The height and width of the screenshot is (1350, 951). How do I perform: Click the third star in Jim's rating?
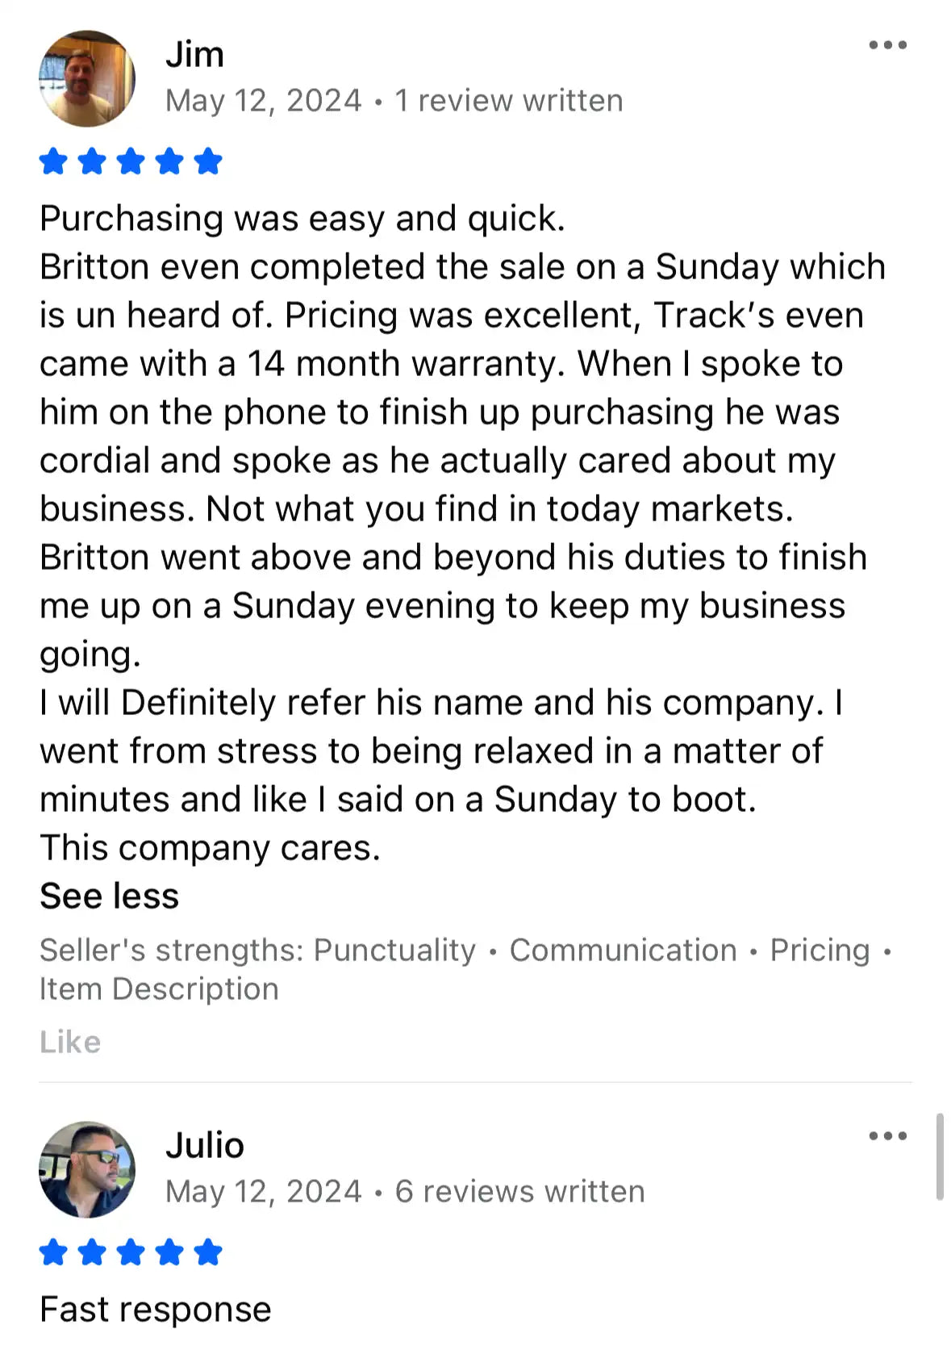[x=131, y=161]
